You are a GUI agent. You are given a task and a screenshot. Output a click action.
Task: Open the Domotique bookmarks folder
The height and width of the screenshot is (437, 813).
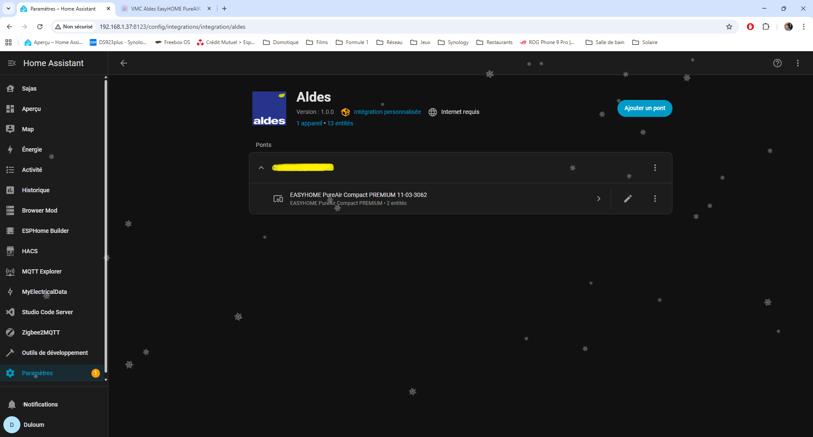click(x=281, y=42)
